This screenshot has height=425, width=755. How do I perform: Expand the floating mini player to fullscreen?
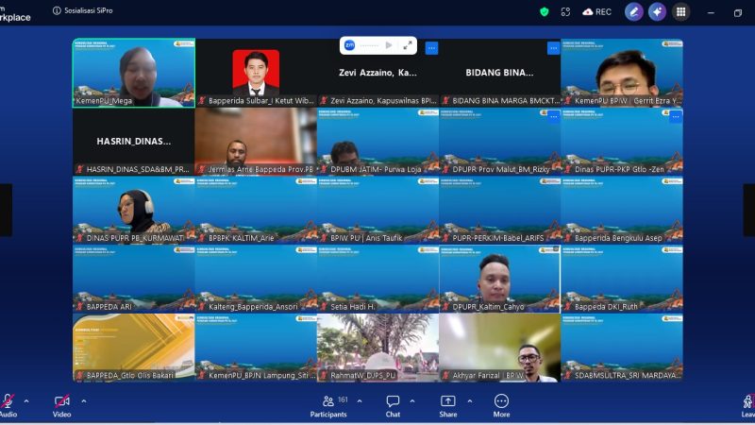(x=408, y=44)
